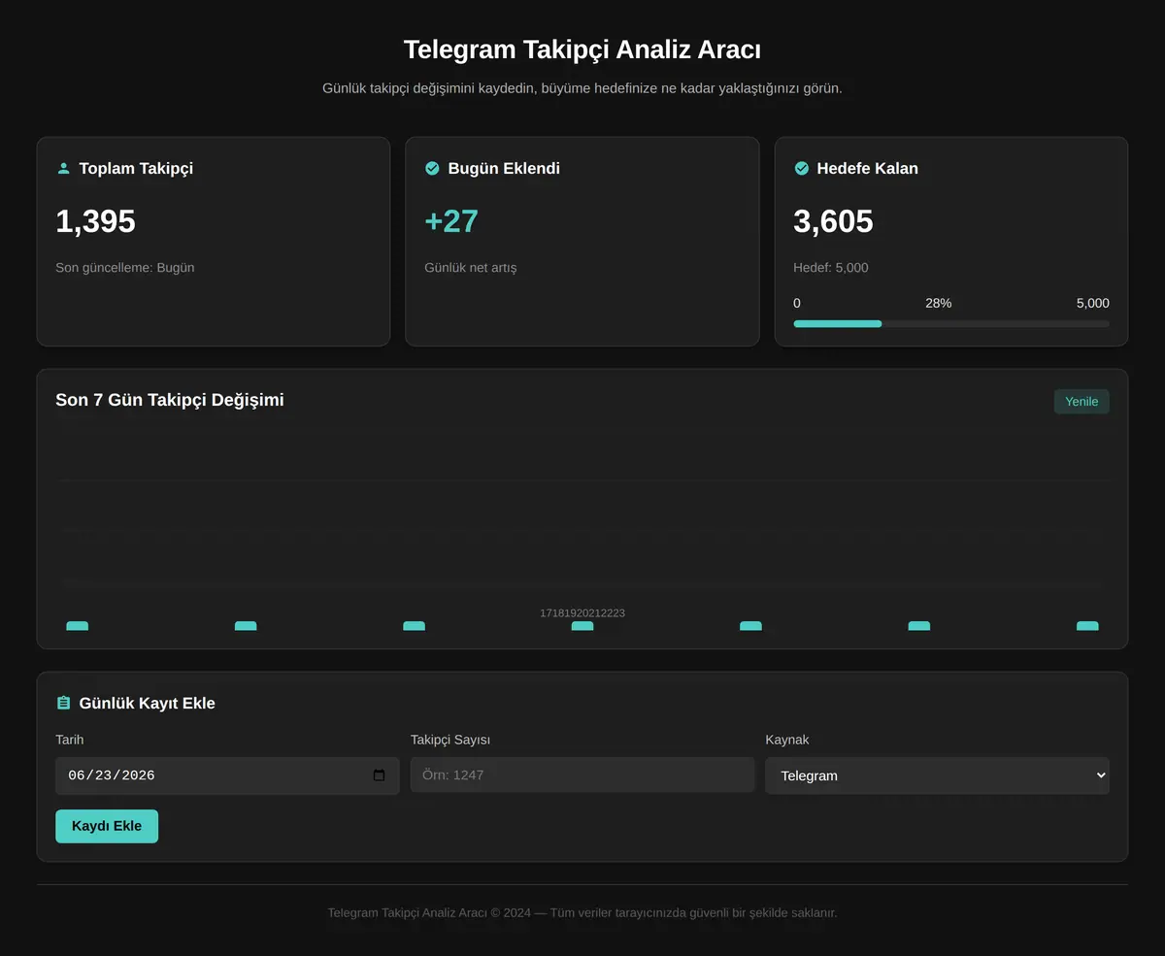Click the 5,000 progress end label

1093,303
